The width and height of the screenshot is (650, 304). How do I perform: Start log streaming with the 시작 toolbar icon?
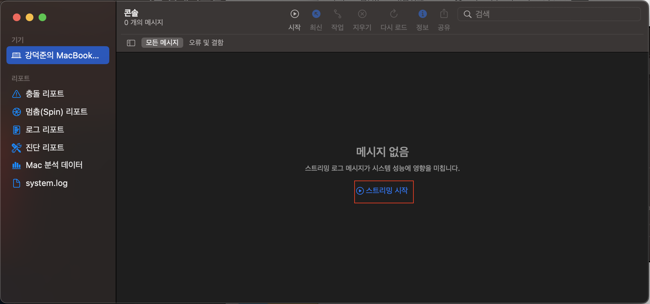[294, 14]
